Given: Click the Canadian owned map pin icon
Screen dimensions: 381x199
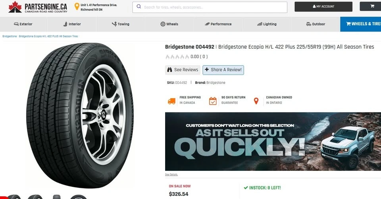Looking at the screenshot, I should point(256,101).
